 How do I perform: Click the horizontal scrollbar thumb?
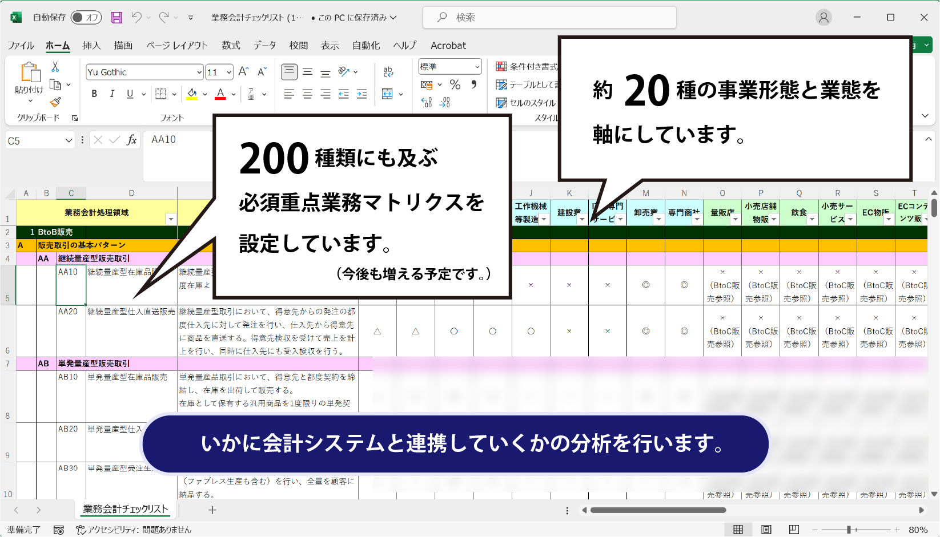point(658,510)
